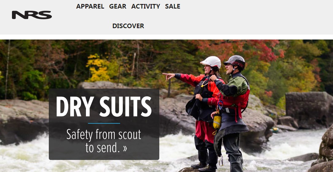This screenshot has width=333, height=172.
Task: Click the dark gray helmet on the right paddler
Action: pos(235,62)
